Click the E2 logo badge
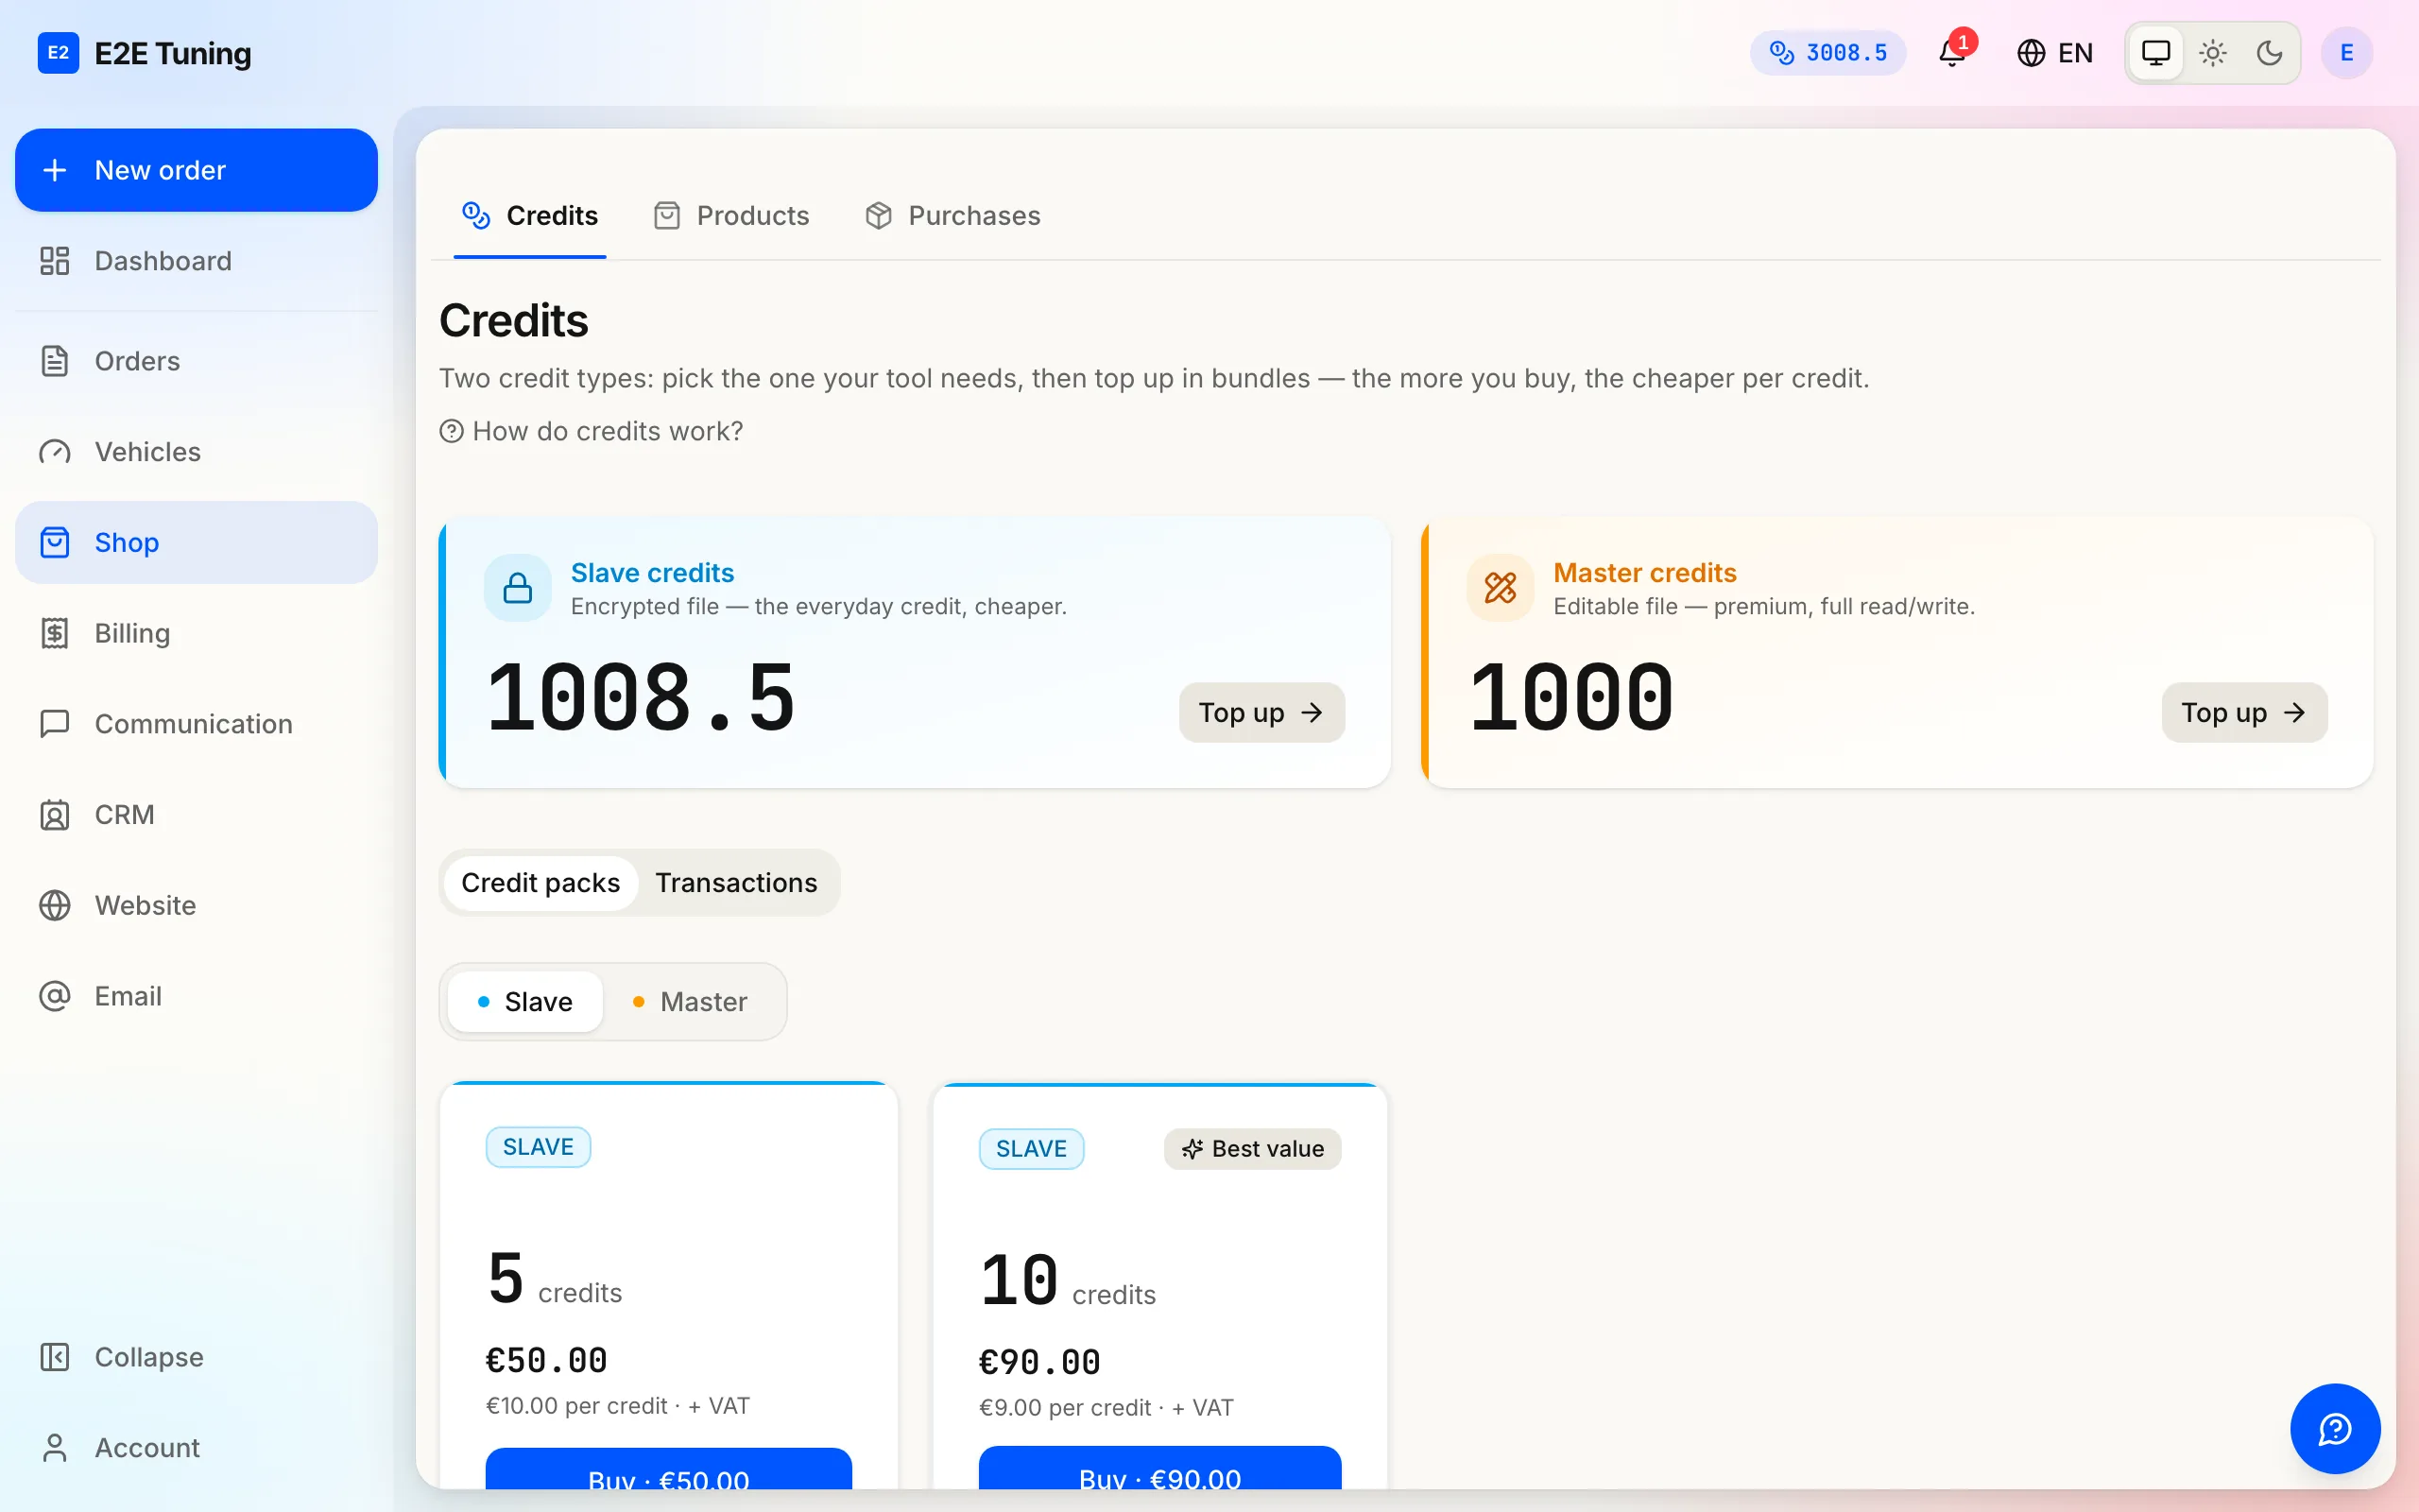The image size is (2419, 1512). [x=58, y=53]
